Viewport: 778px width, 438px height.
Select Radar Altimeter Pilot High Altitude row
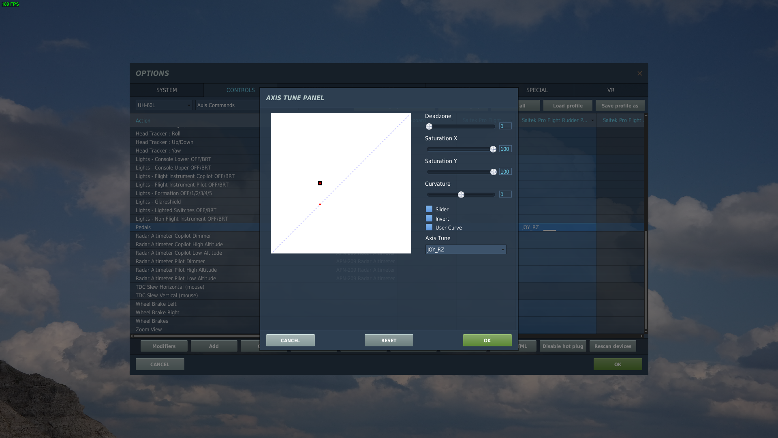tap(194, 270)
